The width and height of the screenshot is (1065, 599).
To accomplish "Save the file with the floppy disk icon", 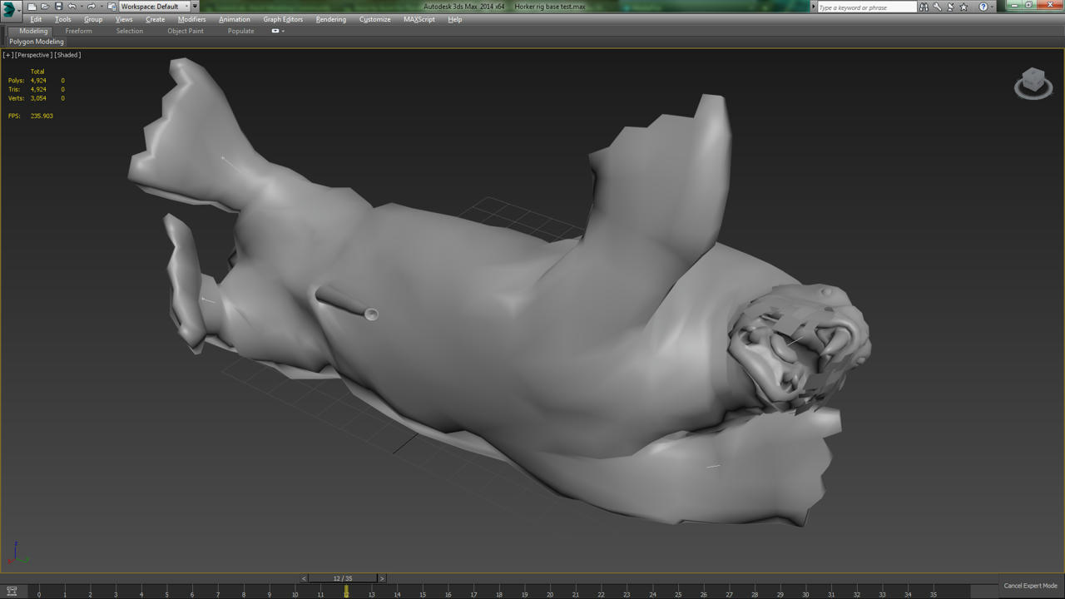I will [x=58, y=7].
